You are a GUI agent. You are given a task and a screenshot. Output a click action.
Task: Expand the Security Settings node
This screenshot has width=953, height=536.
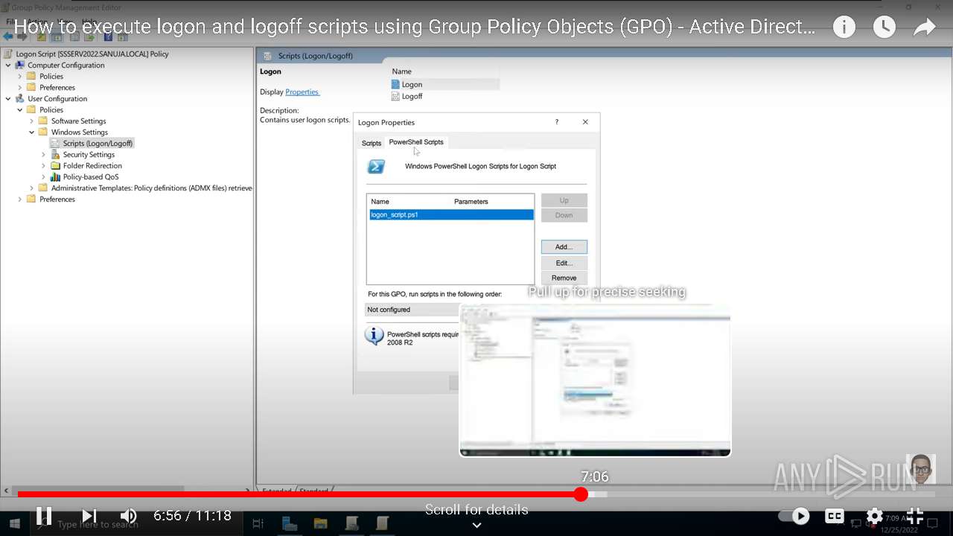(x=44, y=154)
